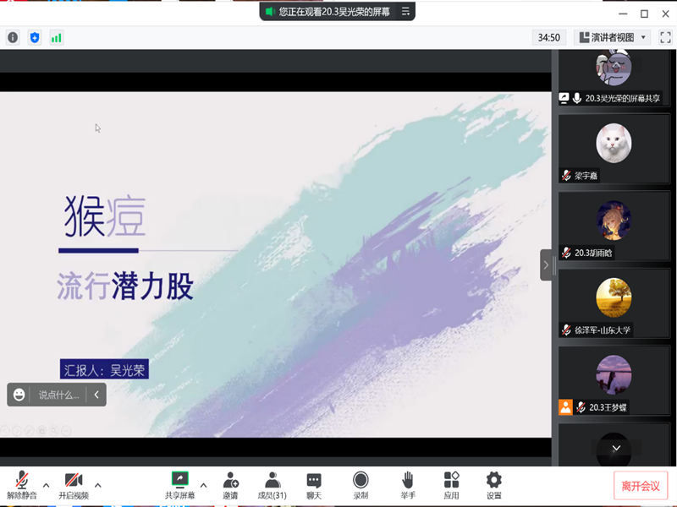Toggle 开启视频 camera on
The image size is (677, 507).
coord(74,485)
